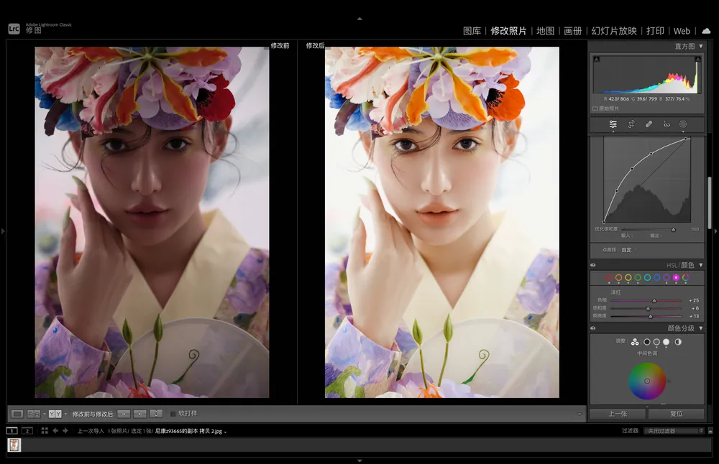
Task: Switch to Loupe view in toolbar
Action: (18, 414)
